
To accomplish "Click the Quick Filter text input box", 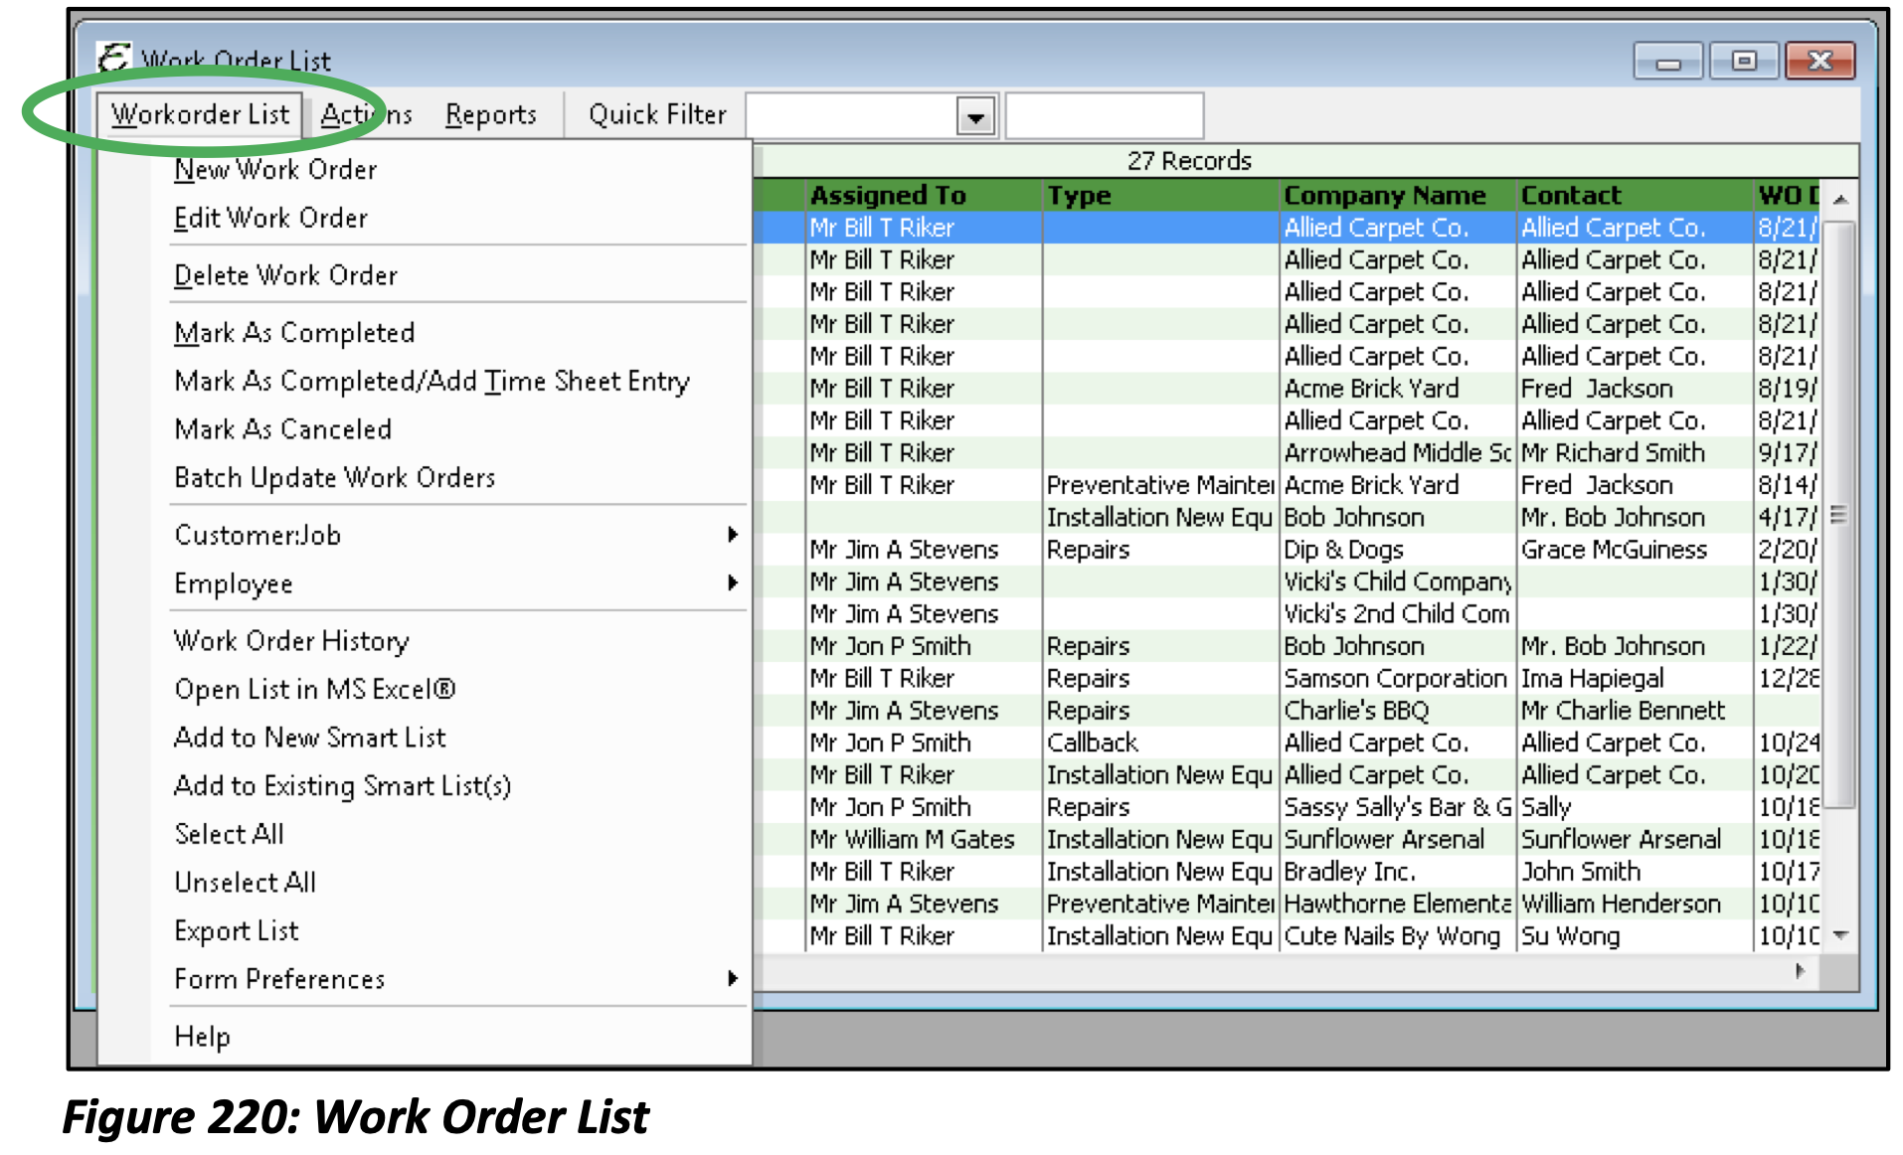I will tap(1104, 113).
